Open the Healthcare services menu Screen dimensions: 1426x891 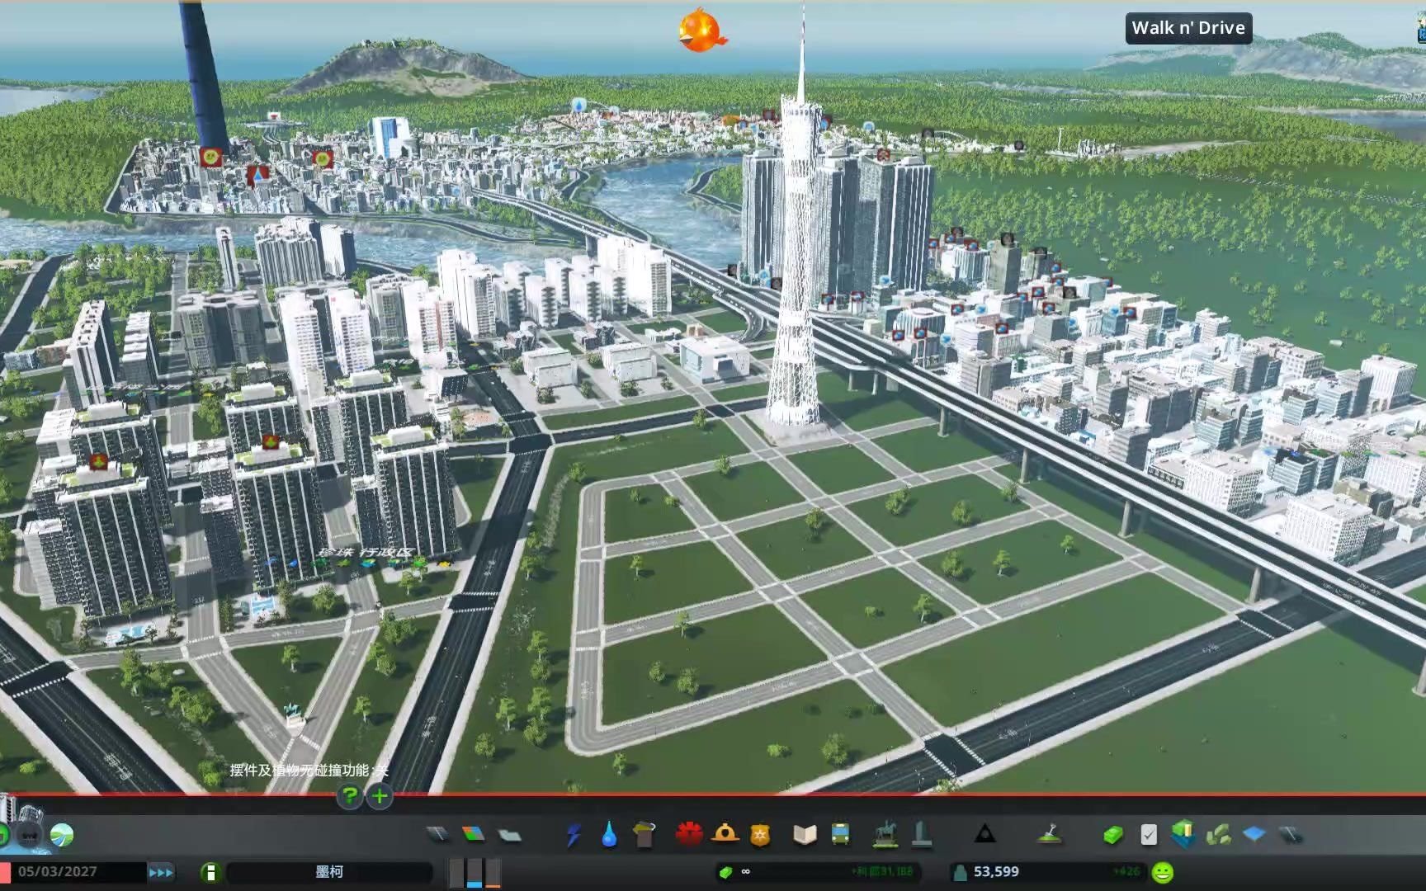688,835
